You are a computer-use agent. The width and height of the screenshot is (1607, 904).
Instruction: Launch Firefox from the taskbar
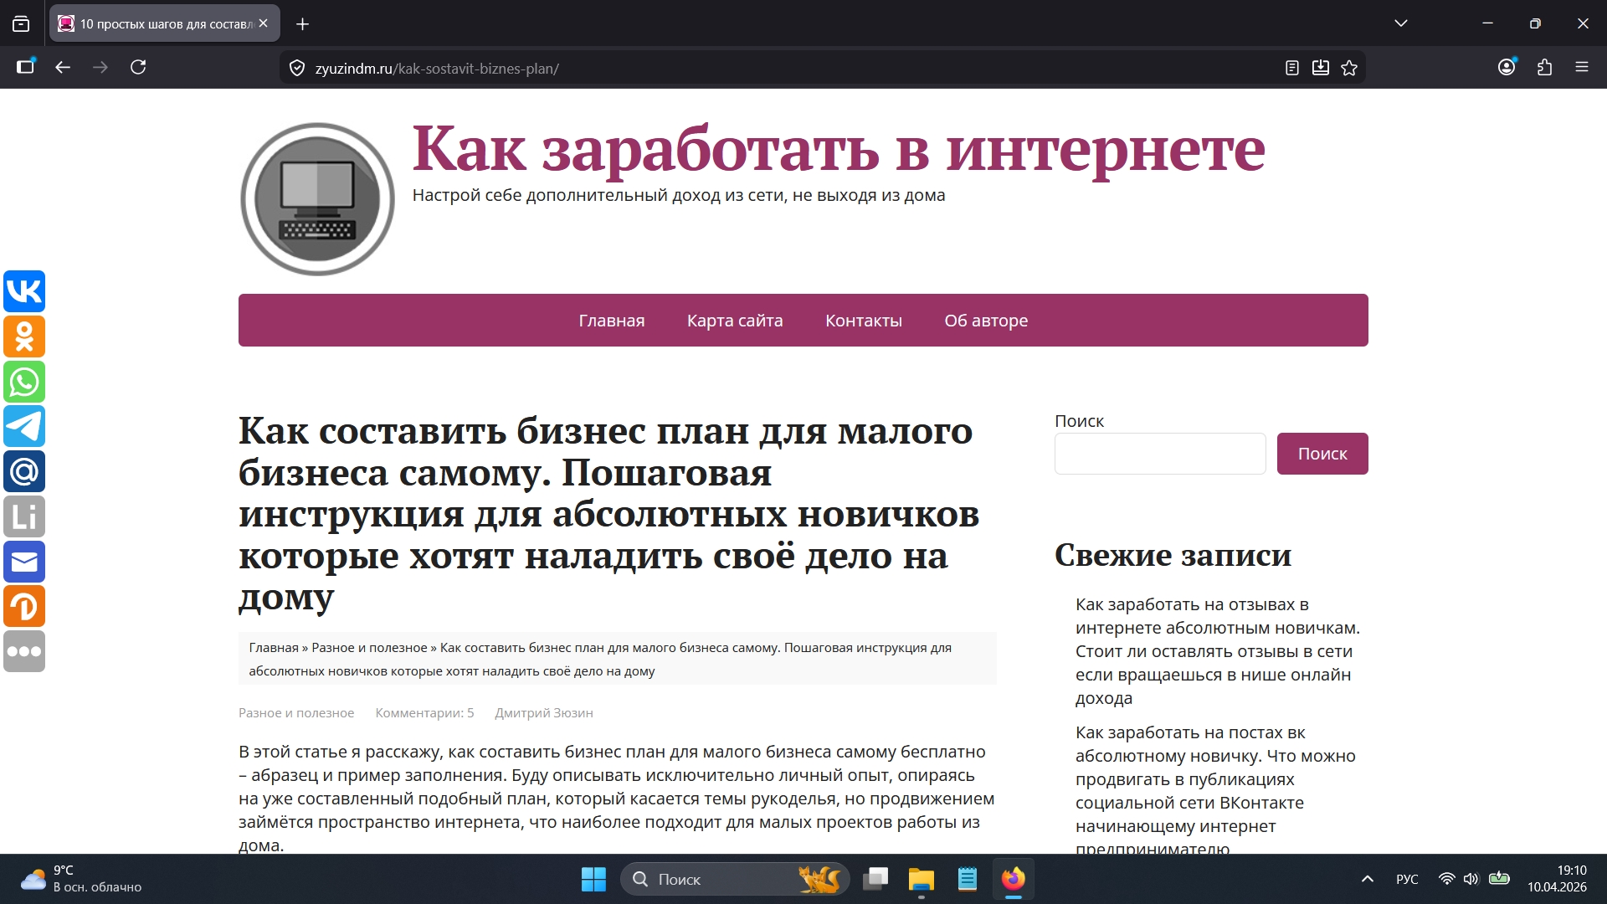(1013, 879)
